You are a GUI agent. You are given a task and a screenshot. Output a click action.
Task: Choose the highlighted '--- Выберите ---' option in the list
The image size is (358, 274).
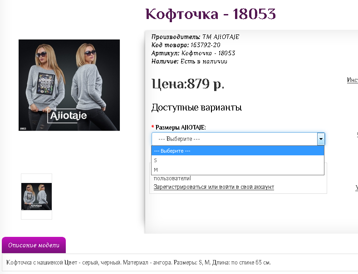tap(238, 151)
